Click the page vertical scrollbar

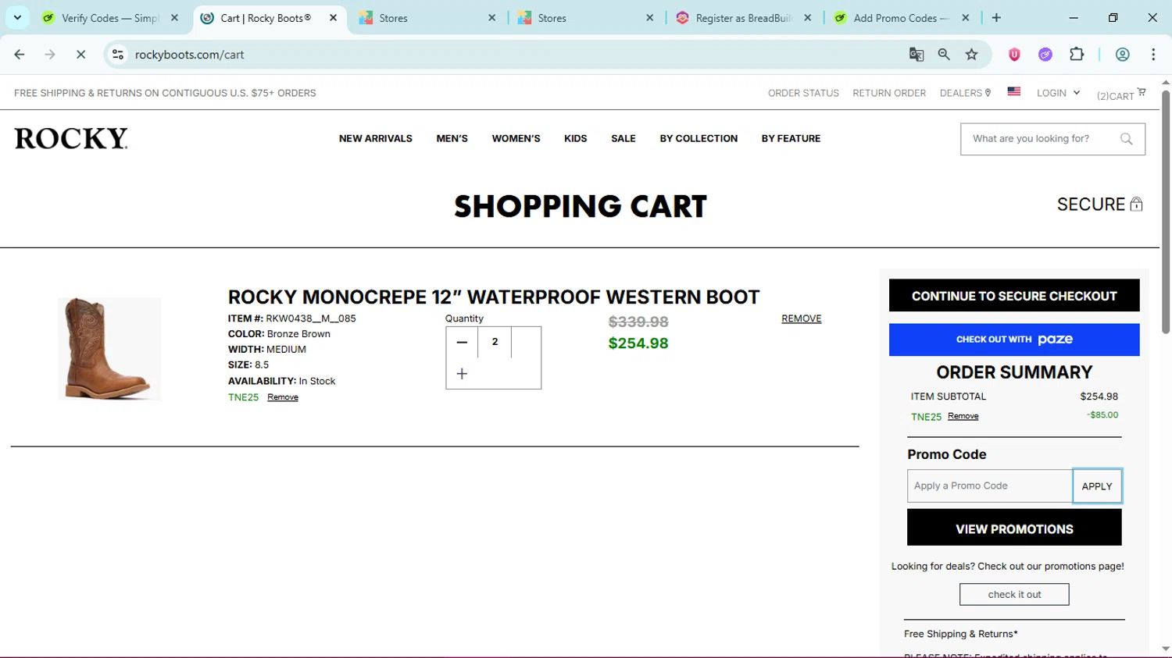(x=1166, y=211)
